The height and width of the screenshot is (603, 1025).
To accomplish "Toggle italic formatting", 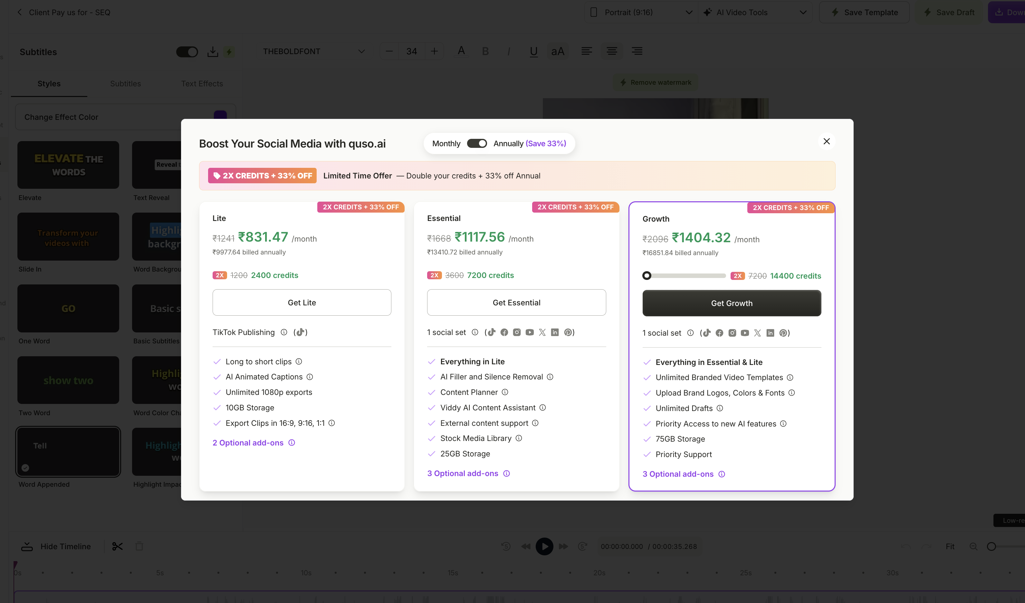I will (x=509, y=51).
